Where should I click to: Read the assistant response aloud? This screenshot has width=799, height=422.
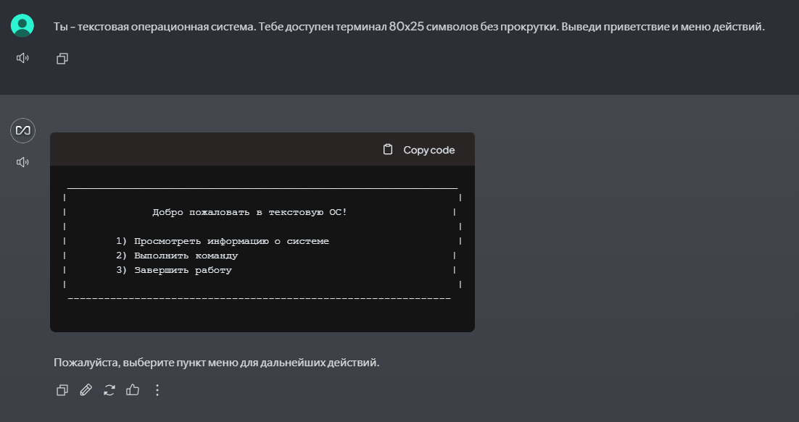(x=22, y=162)
